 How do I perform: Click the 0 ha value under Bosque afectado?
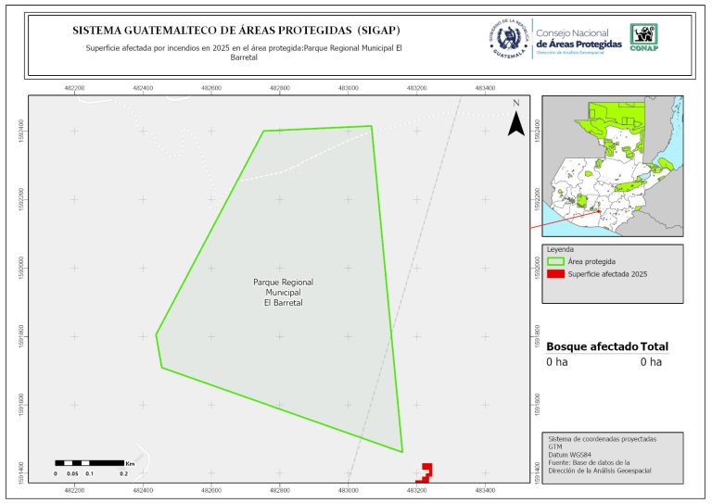coord(556,362)
